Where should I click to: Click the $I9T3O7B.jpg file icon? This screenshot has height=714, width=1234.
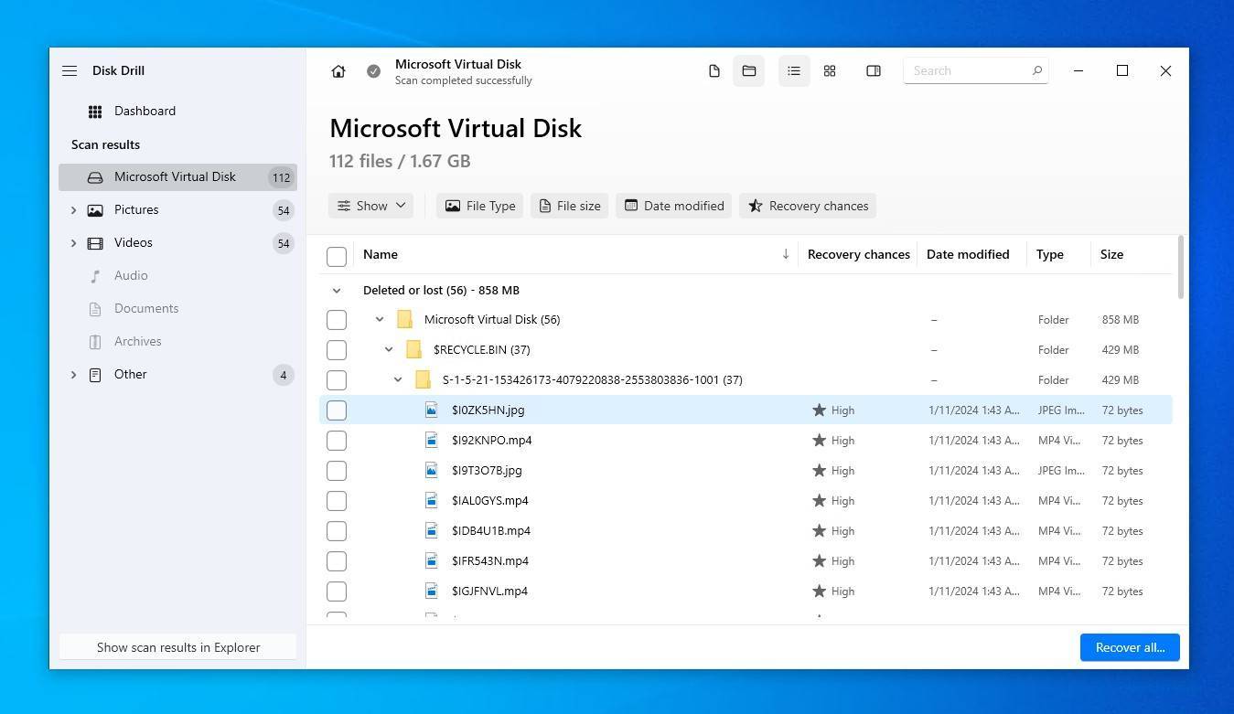[432, 470]
